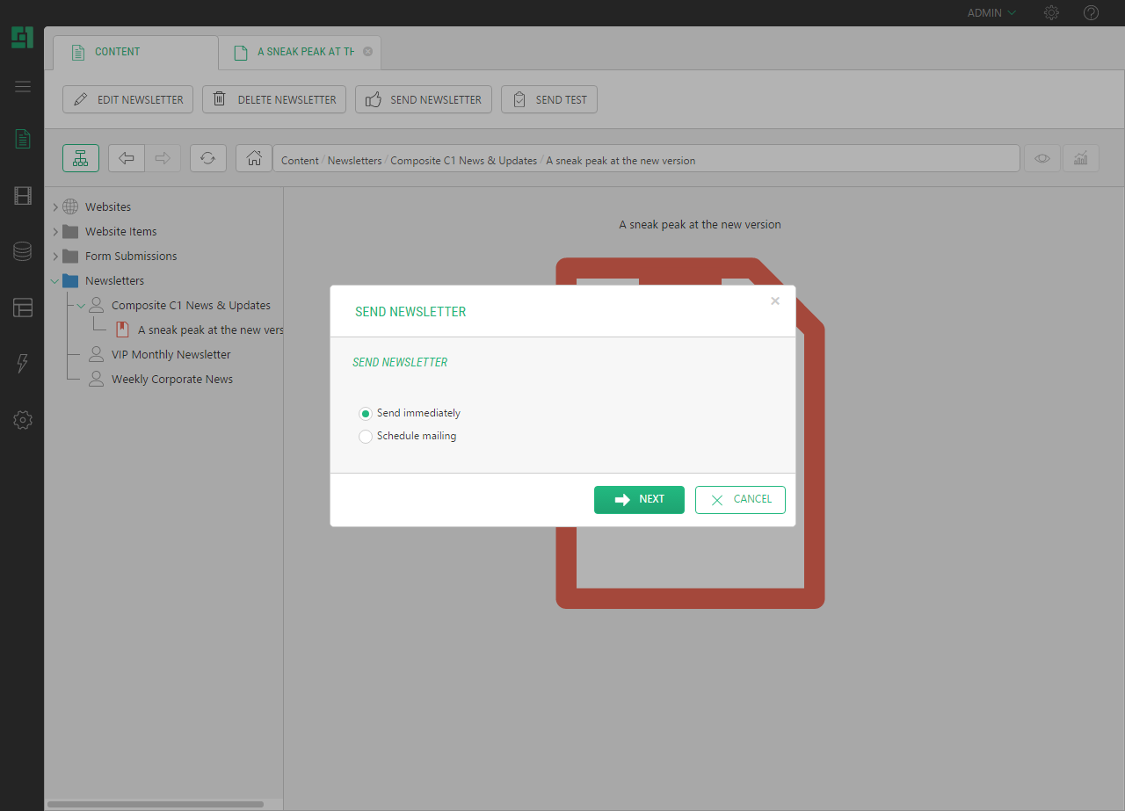Image resolution: width=1125 pixels, height=811 pixels.
Task: Click the refresh icon in the toolbar
Action: point(207,158)
